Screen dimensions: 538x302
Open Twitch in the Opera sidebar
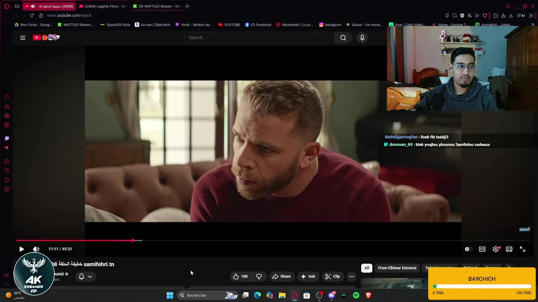tap(7, 138)
